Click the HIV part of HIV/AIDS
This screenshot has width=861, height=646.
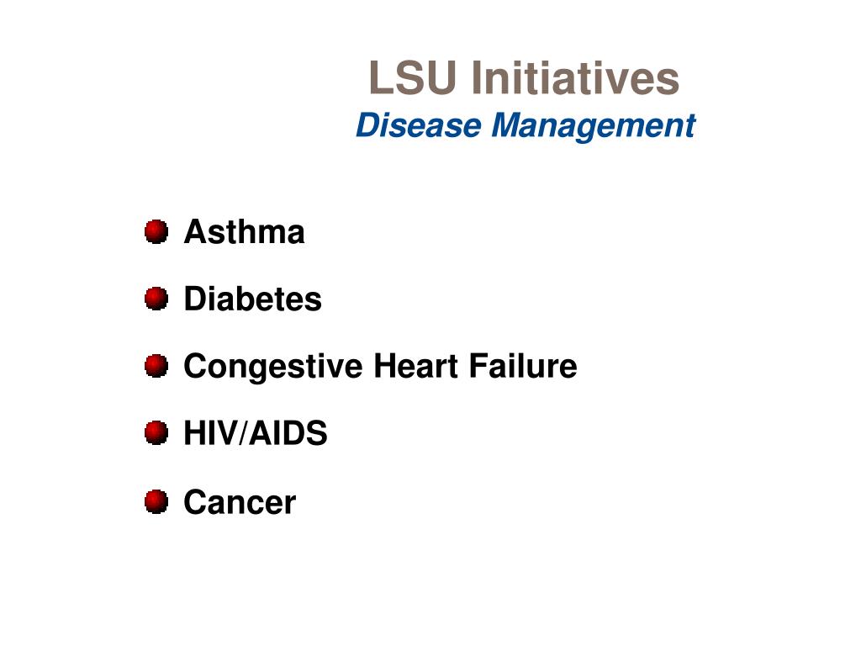211,433
